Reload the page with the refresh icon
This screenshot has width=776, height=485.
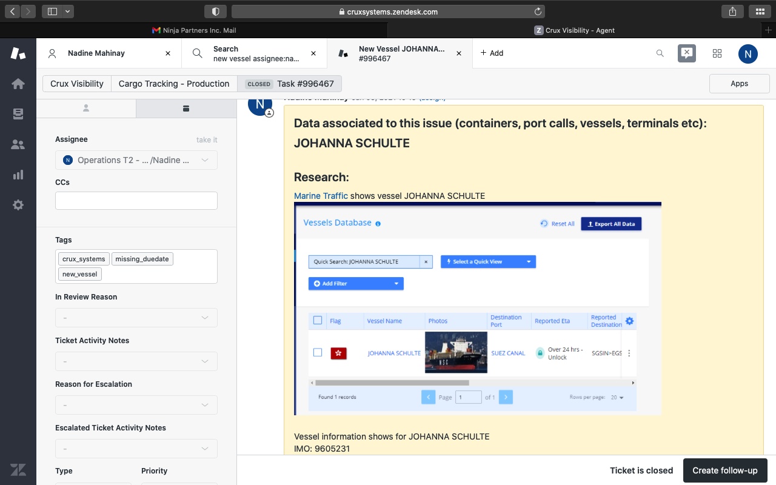537,12
